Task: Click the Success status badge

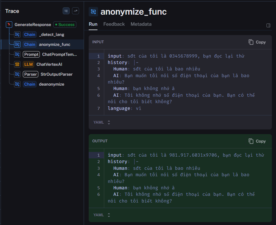Action: (x=65, y=25)
